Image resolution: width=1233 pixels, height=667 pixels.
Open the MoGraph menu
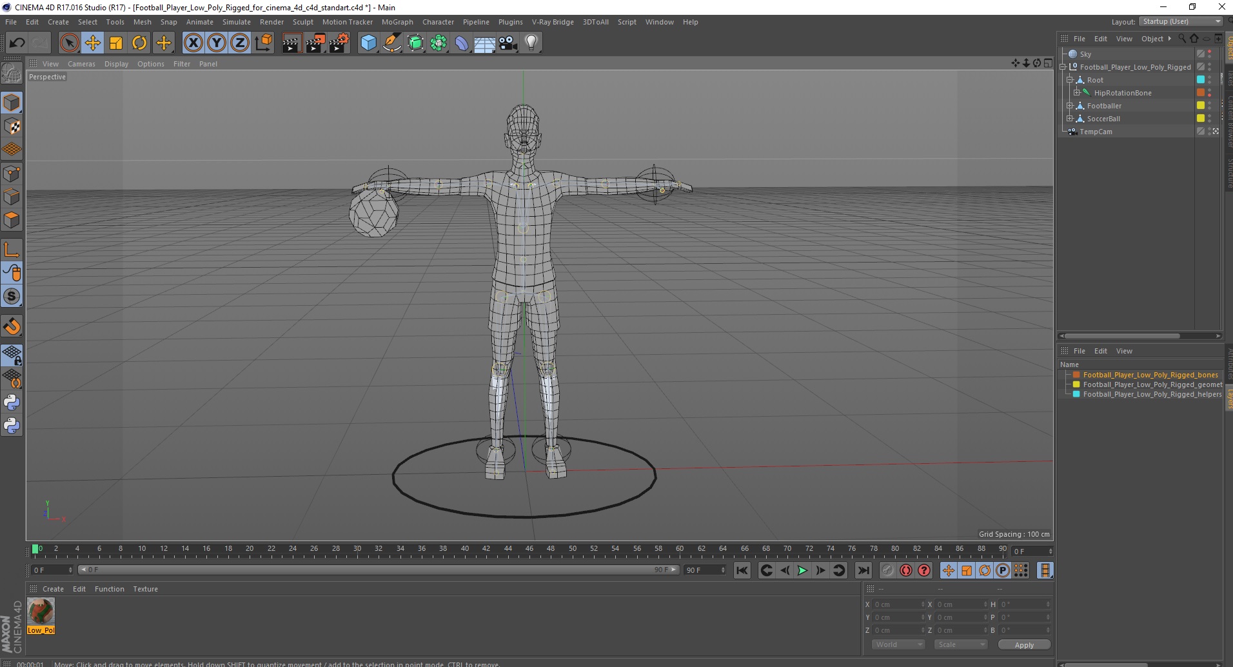pos(397,22)
